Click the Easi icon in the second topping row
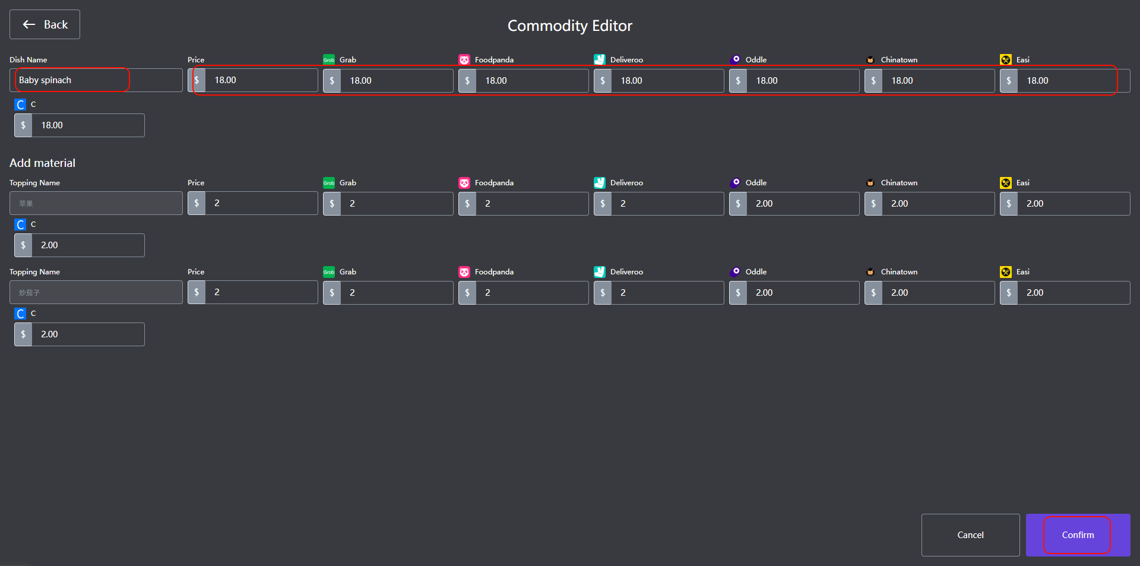This screenshot has width=1140, height=566. (x=1005, y=272)
